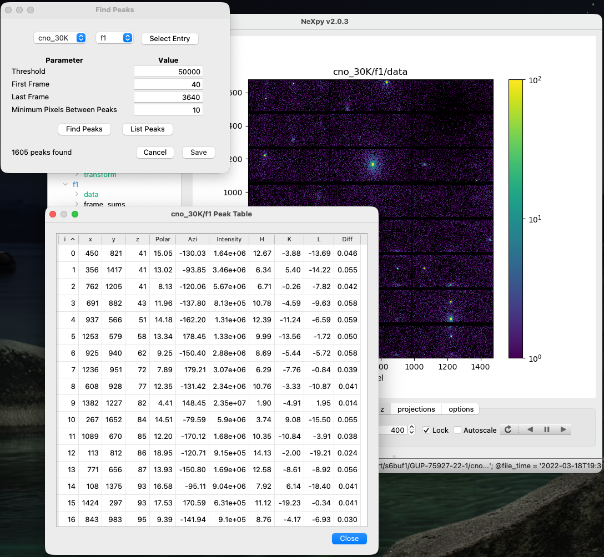Switch to the options tab
This screenshot has width=604, height=557.
click(x=461, y=409)
